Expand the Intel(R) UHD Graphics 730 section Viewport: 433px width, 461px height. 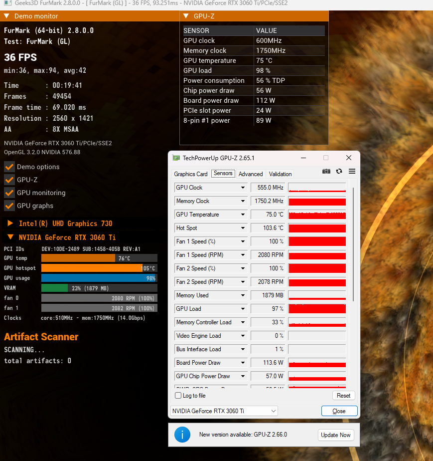[10, 223]
